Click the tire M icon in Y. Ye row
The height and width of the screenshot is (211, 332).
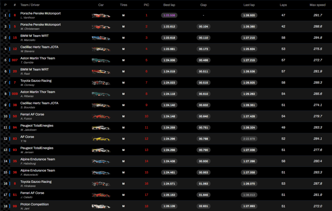pos(124,139)
